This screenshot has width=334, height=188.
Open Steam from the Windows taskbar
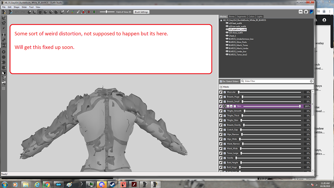[112, 185]
